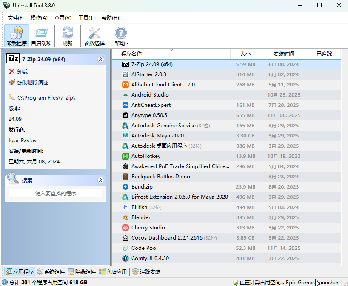
Task: Click the 10月 19, 2023 date for AutoHotkey
Action: coord(284,156)
